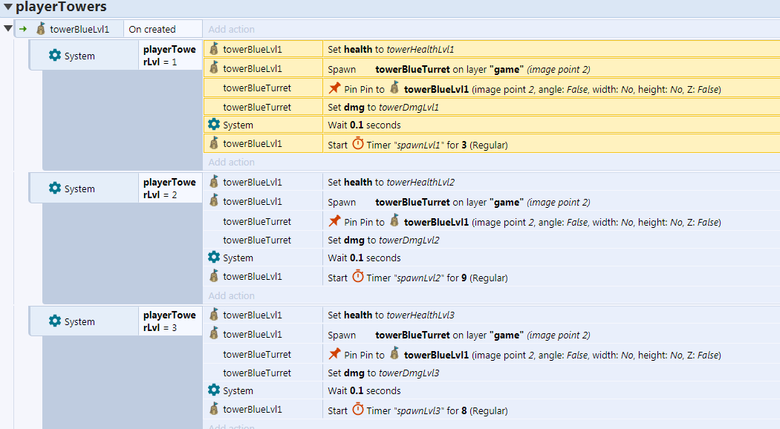This screenshot has height=429, width=780.
Task: Select the playerTowers group title
Action: [x=61, y=7]
